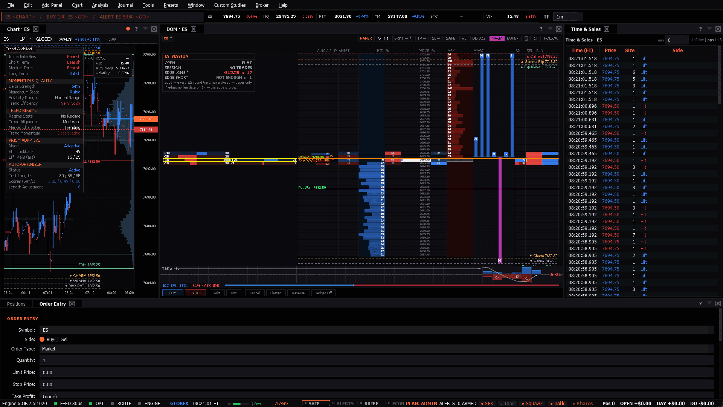Click the BUY button in DOM
723x407 pixels.
point(173,293)
